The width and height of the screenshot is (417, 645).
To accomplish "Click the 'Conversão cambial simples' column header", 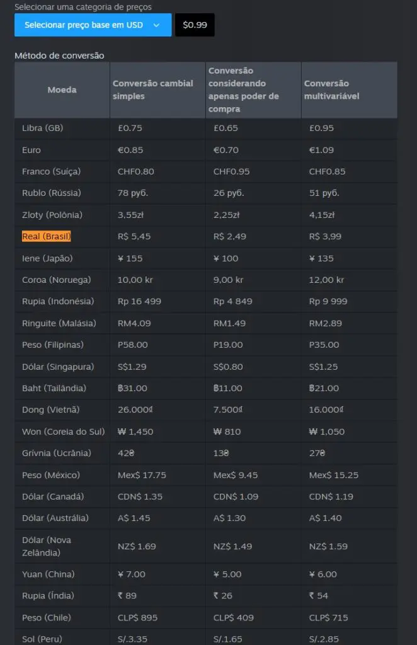I will pos(153,90).
